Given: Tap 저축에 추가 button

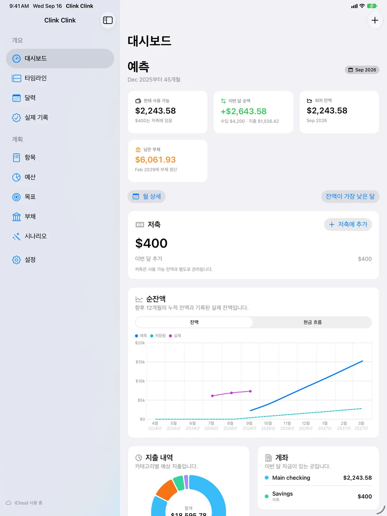Looking at the screenshot, I should click(x=348, y=225).
